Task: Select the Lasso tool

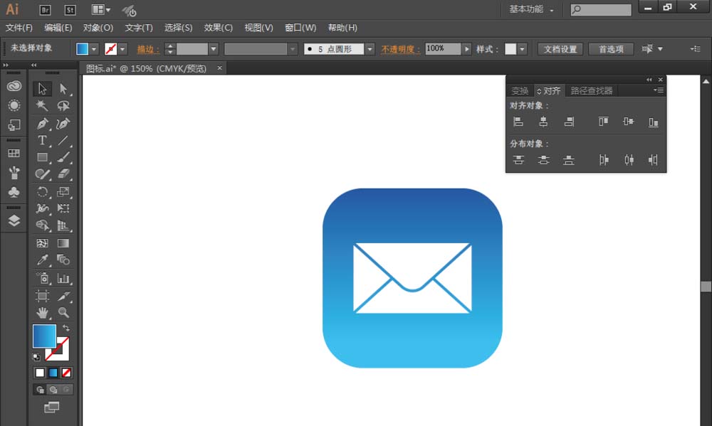Action: tap(63, 106)
